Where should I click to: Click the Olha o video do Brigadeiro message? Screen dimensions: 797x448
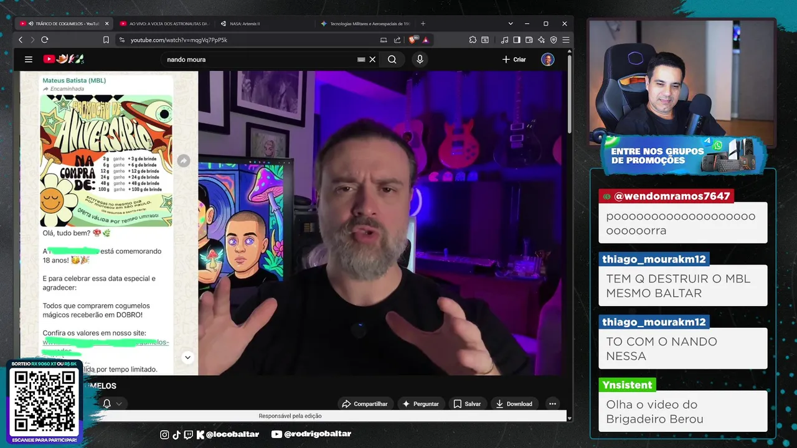pos(683,411)
